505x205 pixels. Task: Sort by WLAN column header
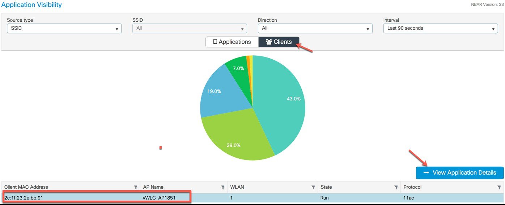coord(237,187)
